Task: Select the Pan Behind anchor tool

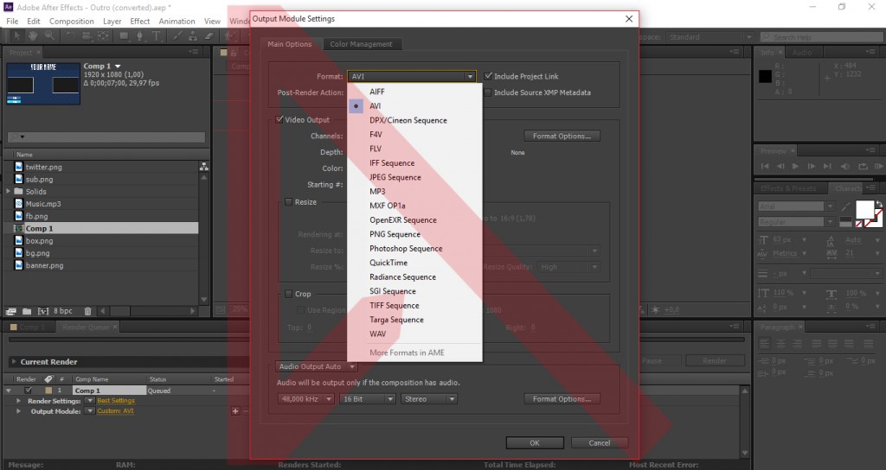Action: (104, 36)
